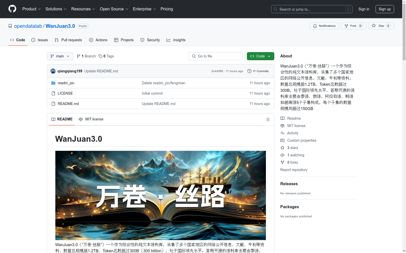Click the WanJuan3.0 README heading

[x=79, y=139]
